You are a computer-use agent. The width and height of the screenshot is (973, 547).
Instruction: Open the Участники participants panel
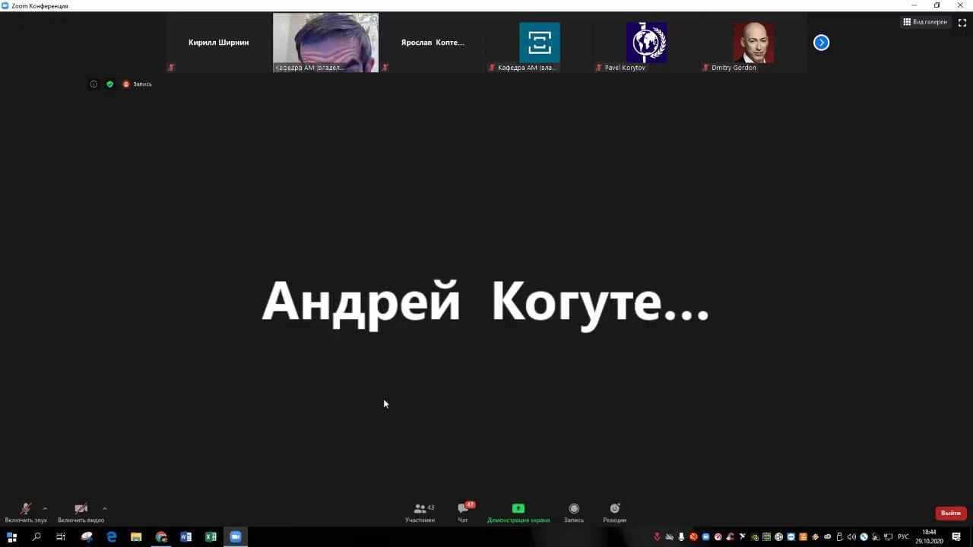[420, 513]
